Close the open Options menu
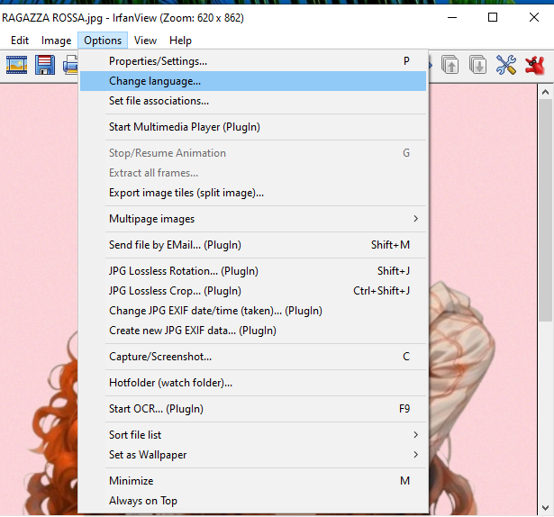 tap(103, 41)
